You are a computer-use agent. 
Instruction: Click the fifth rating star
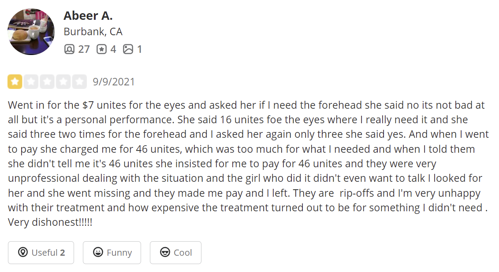tap(79, 82)
